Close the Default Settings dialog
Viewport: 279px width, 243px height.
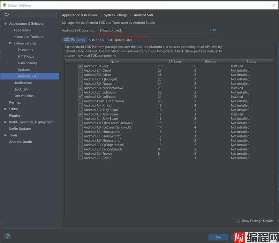point(274,5)
